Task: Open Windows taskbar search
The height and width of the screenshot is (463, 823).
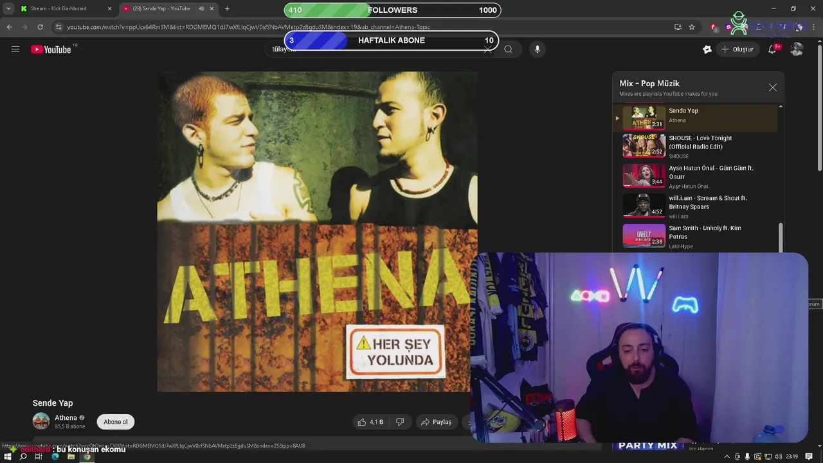Action: coord(23,457)
